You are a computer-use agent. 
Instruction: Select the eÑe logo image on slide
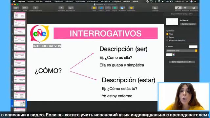click(40, 33)
